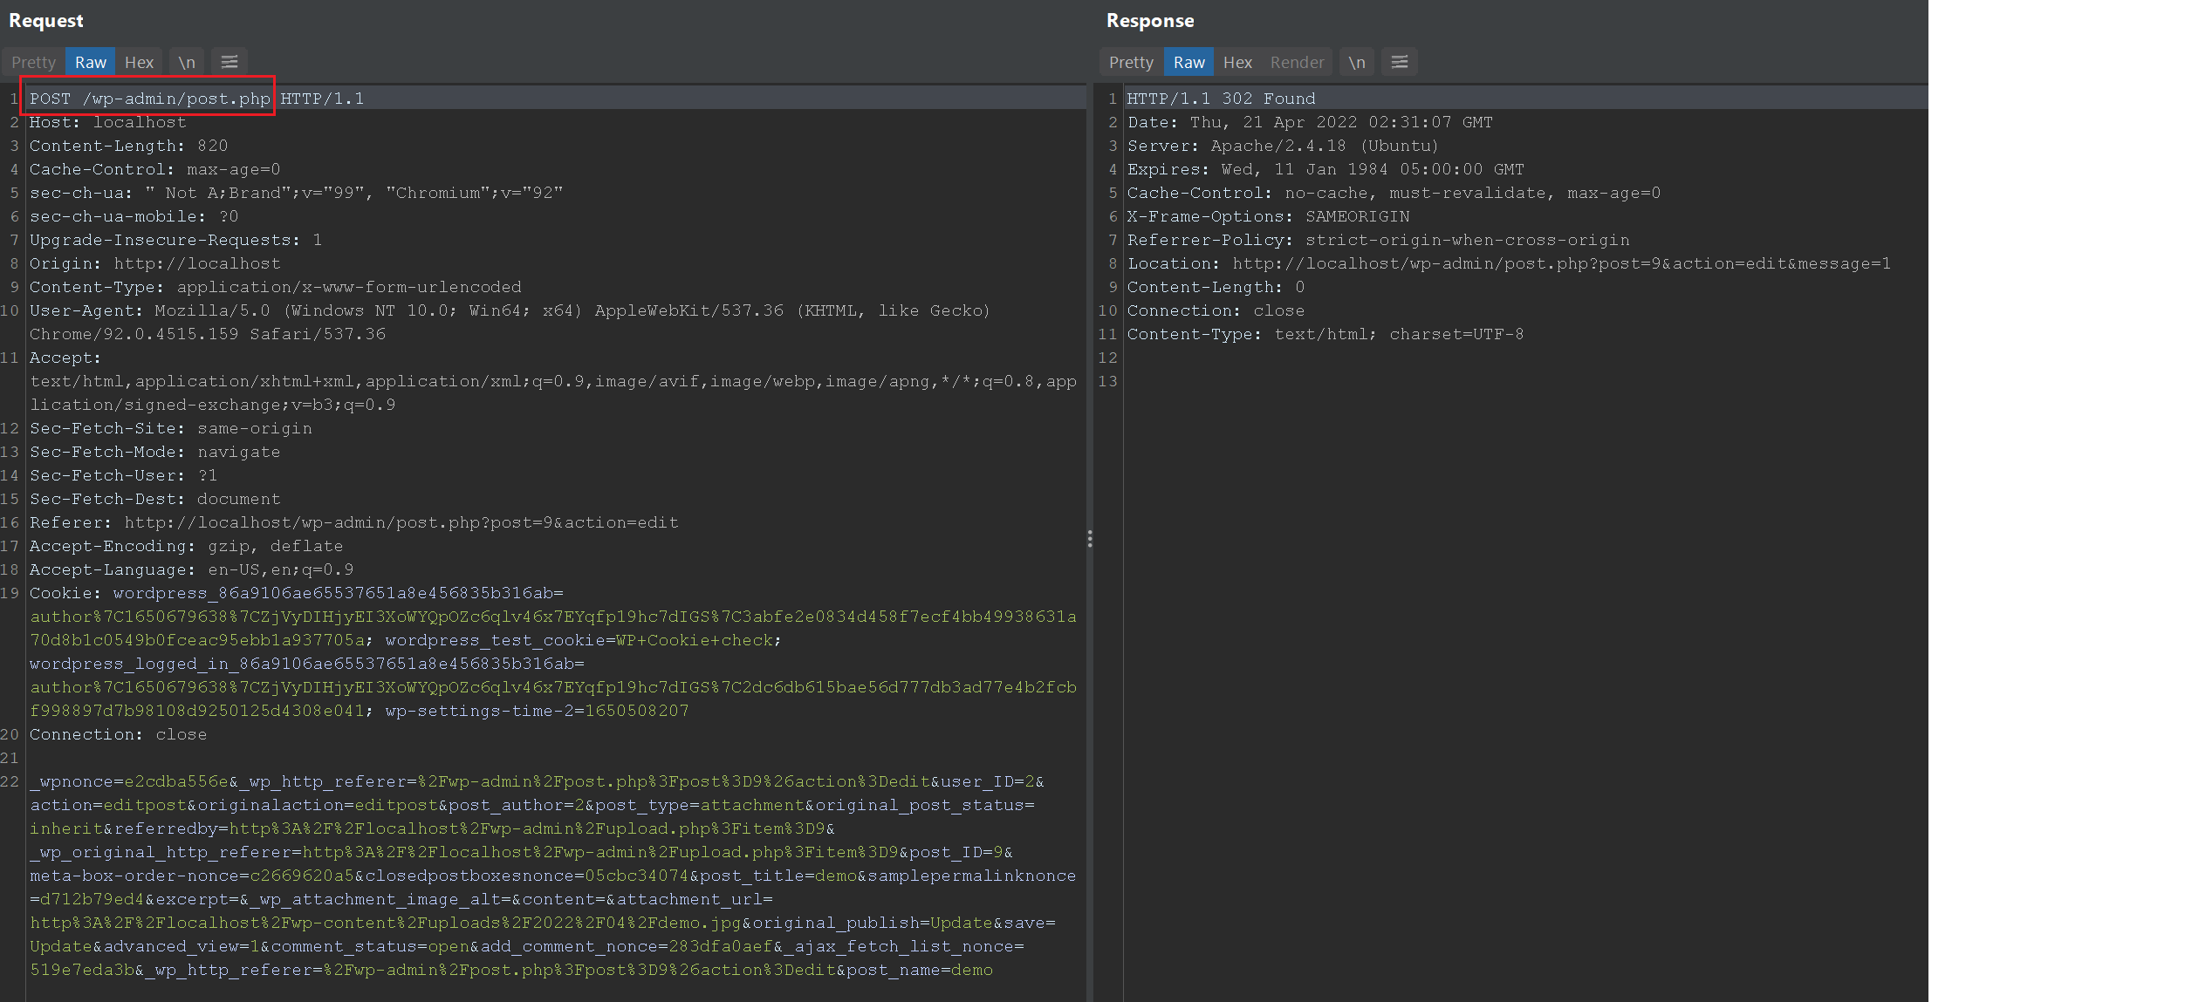Click the 'Referer:' header line in Request
Viewport: 2185px width, 1002px height.
click(354, 522)
